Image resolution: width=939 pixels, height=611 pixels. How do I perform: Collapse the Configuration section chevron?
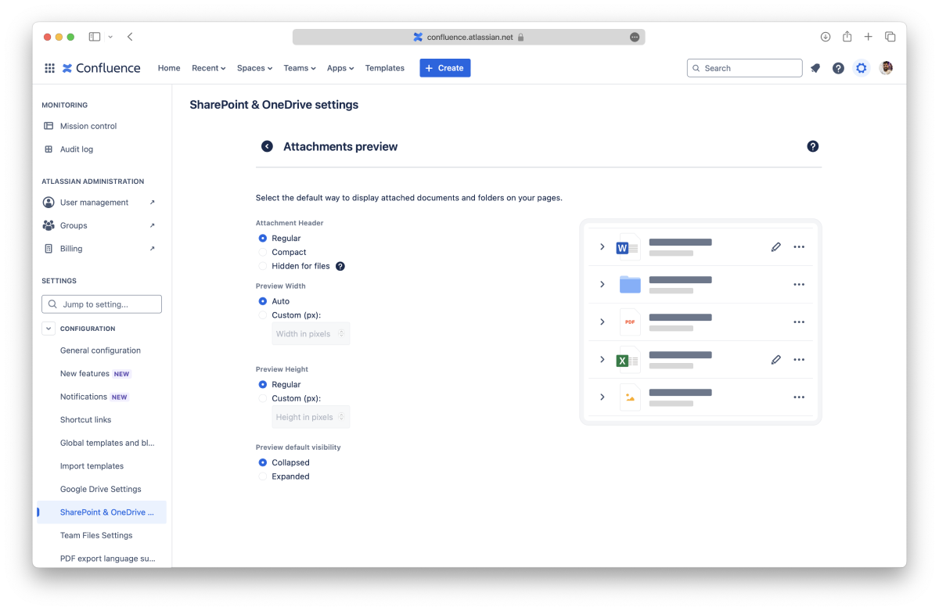(49, 329)
